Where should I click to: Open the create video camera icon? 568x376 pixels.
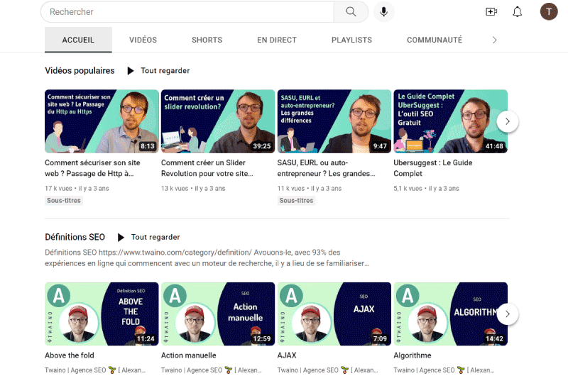pos(491,12)
